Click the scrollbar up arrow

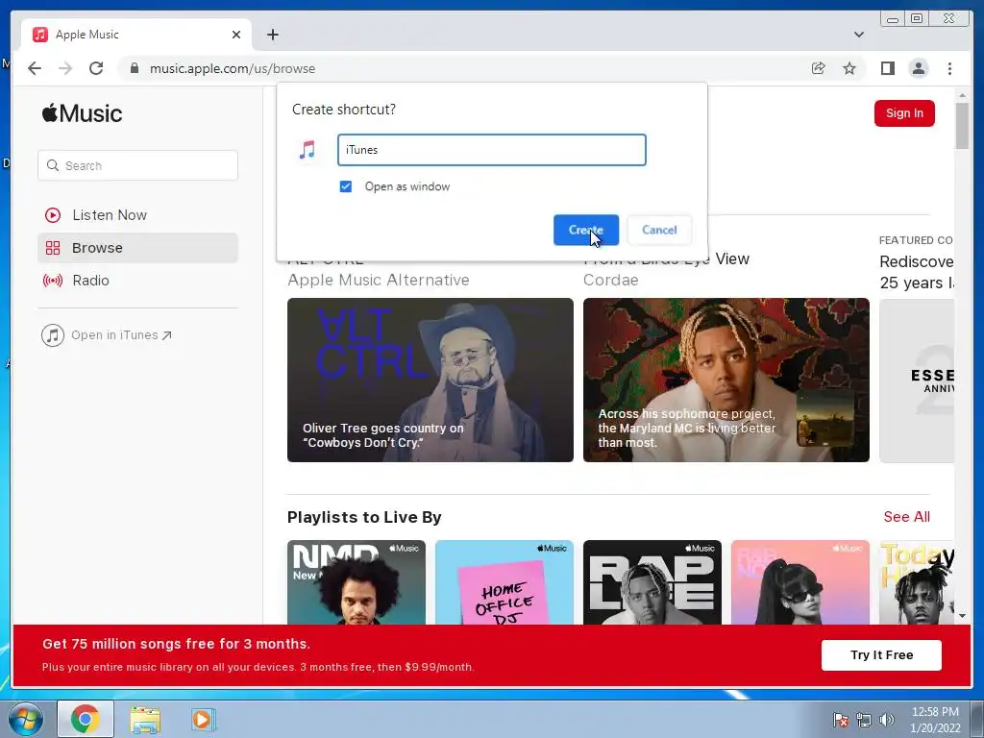962,95
